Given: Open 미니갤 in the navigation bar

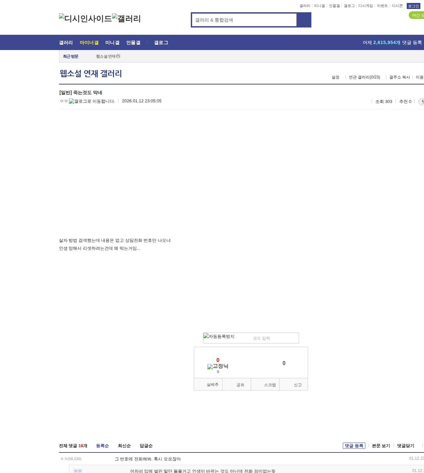Looking at the screenshot, I should pos(112,43).
